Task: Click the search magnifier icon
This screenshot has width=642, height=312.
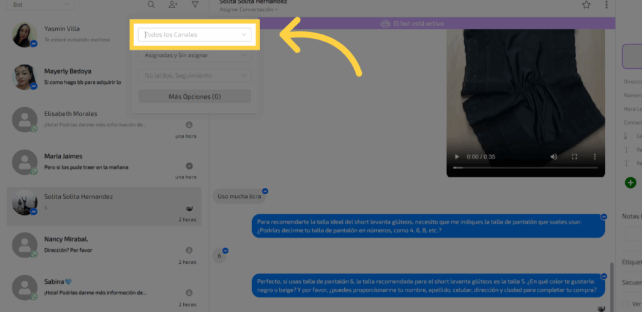Action: pyautogui.click(x=151, y=5)
